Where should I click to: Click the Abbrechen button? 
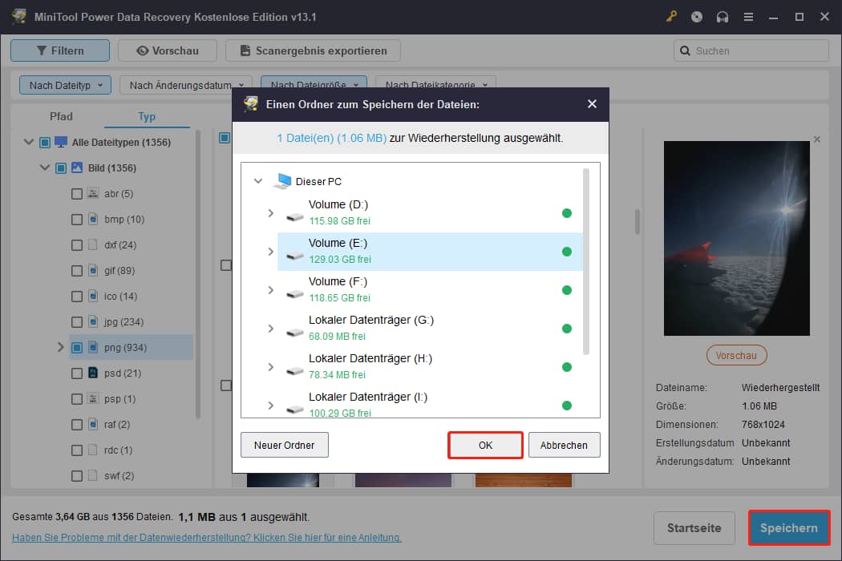coord(564,445)
